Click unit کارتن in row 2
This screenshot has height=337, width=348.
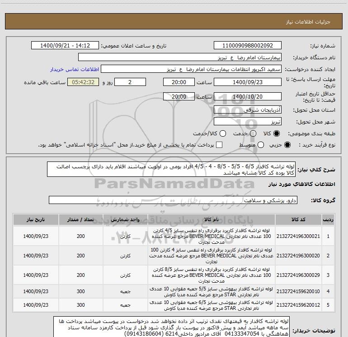125,256
